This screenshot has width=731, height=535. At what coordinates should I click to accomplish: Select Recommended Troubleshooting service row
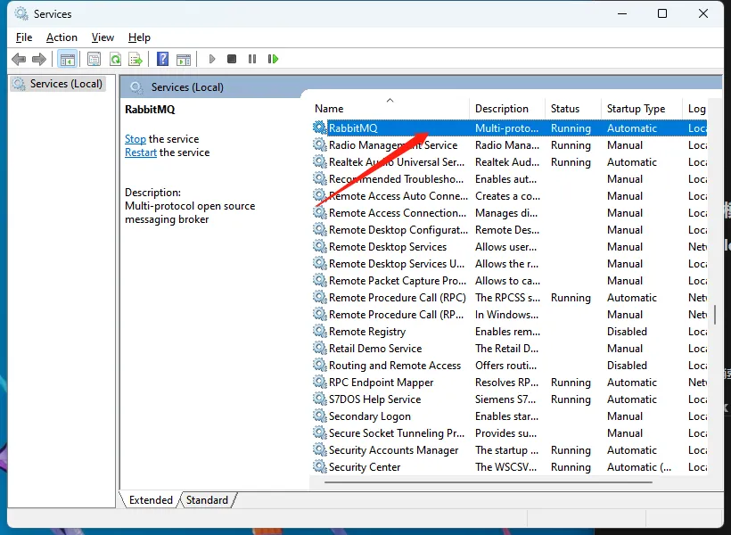[509, 178]
